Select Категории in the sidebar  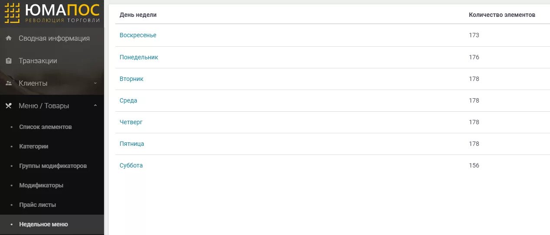coord(34,146)
